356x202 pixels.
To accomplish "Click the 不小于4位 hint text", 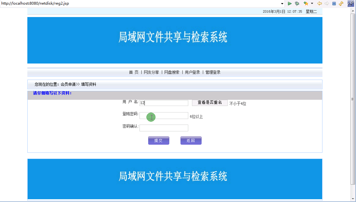I will (238, 104).
